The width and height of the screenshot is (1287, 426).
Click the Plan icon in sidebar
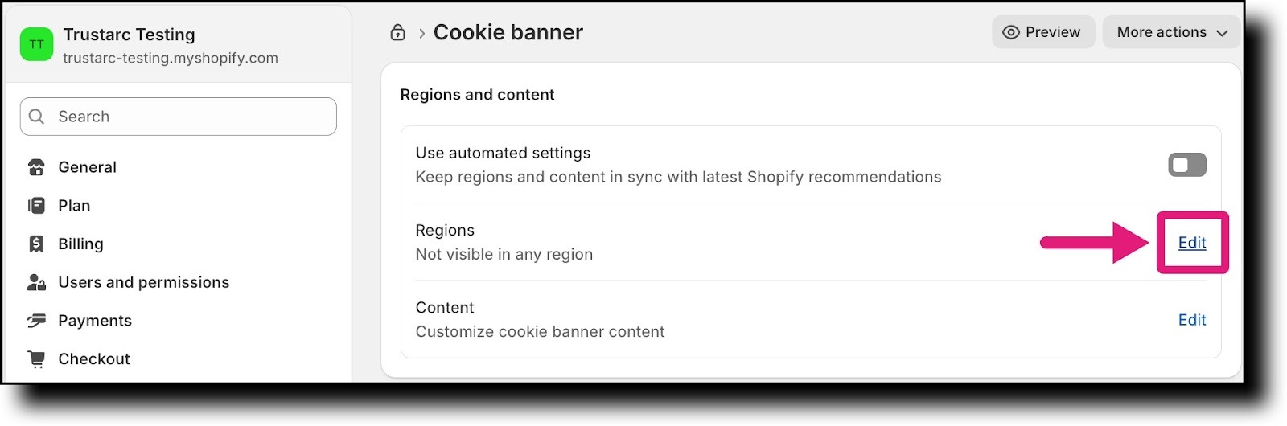pyautogui.click(x=36, y=206)
